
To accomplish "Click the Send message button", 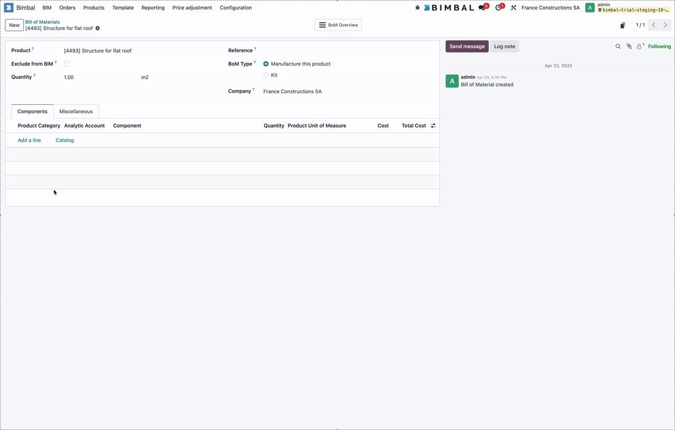I will [x=467, y=46].
